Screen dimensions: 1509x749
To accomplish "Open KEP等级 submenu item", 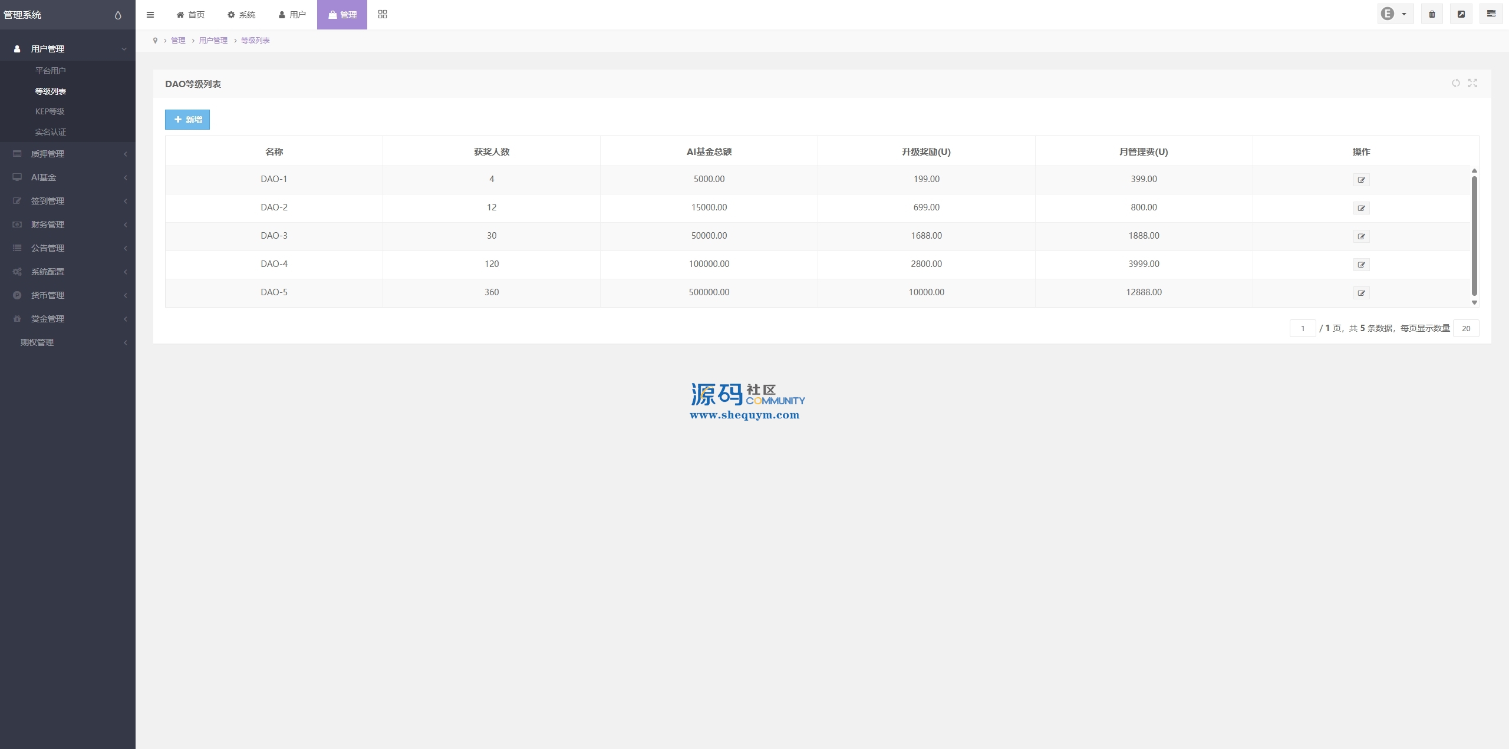I will tap(50, 111).
